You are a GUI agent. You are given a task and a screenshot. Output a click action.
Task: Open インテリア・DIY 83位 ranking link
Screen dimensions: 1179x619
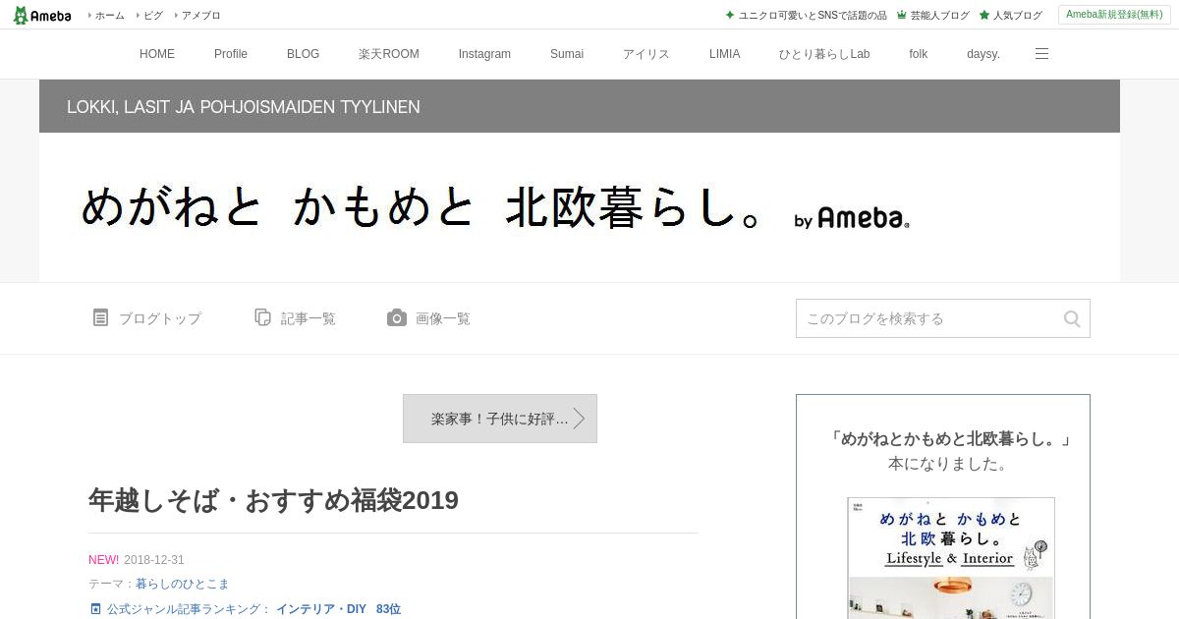pos(338,609)
